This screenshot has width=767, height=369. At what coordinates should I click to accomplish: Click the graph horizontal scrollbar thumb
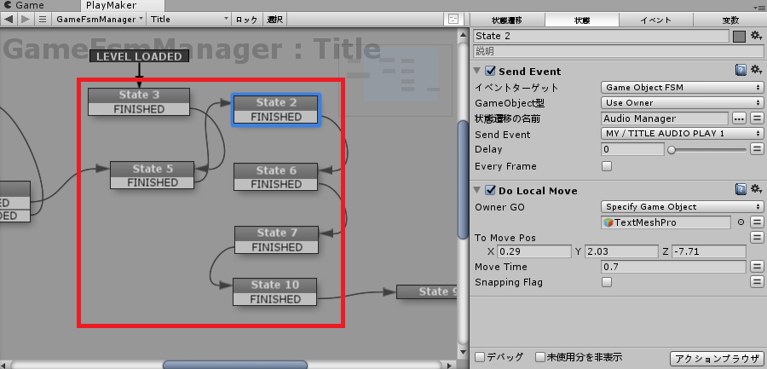point(235,365)
